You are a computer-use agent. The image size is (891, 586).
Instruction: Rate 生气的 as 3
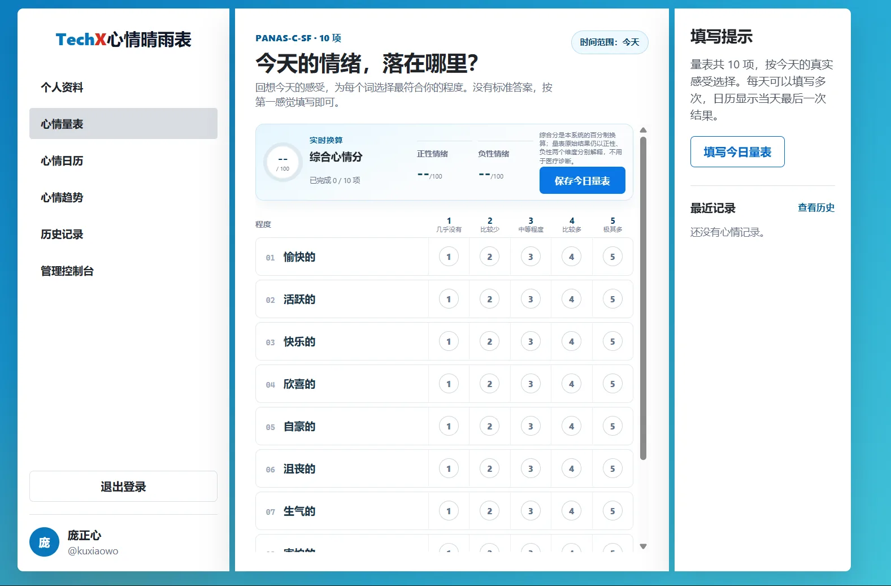tap(531, 511)
